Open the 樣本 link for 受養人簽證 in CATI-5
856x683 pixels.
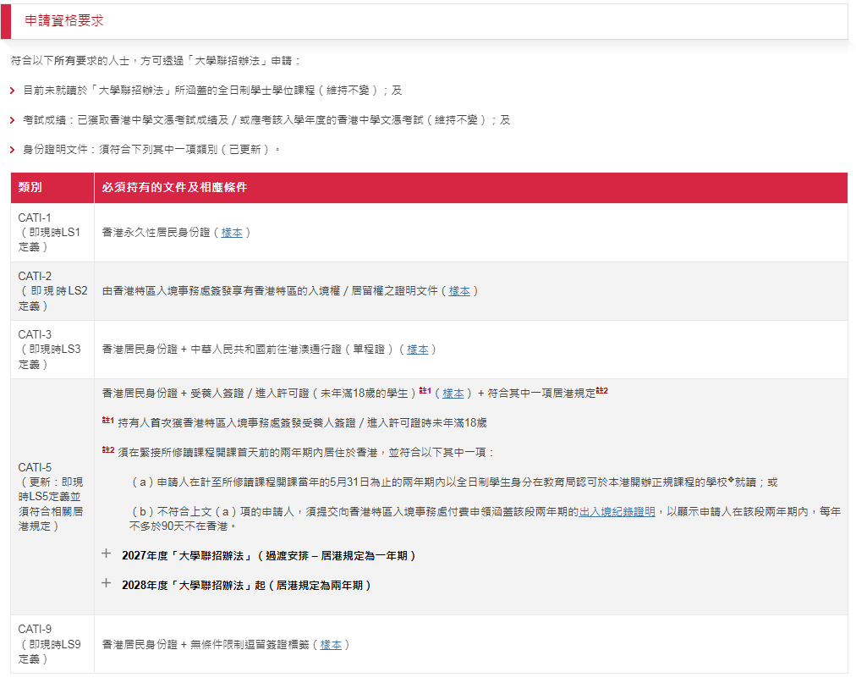[453, 394]
